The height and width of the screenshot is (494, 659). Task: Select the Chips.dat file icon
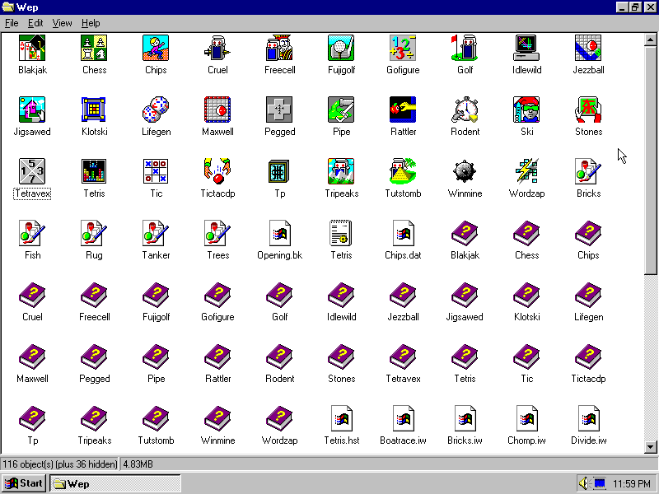point(403,233)
